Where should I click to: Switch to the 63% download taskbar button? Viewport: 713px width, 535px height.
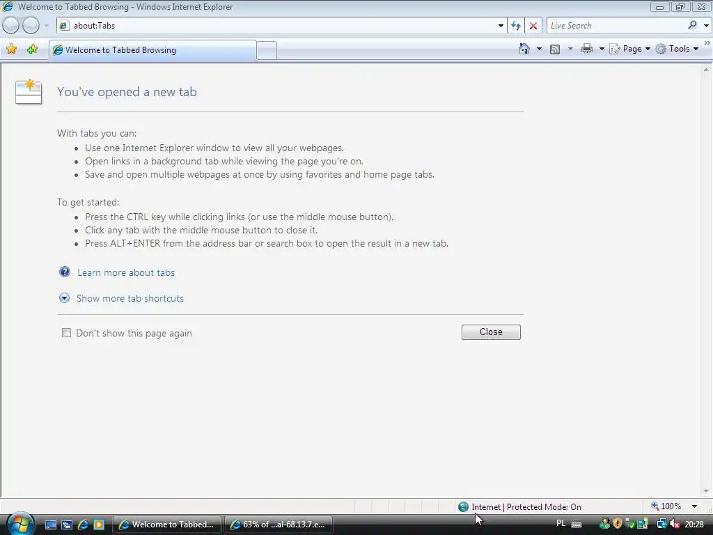click(x=278, y=525)
